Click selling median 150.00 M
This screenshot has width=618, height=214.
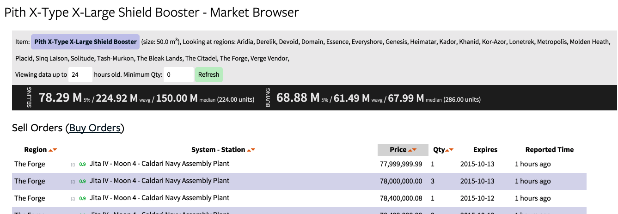pos(177,98)
